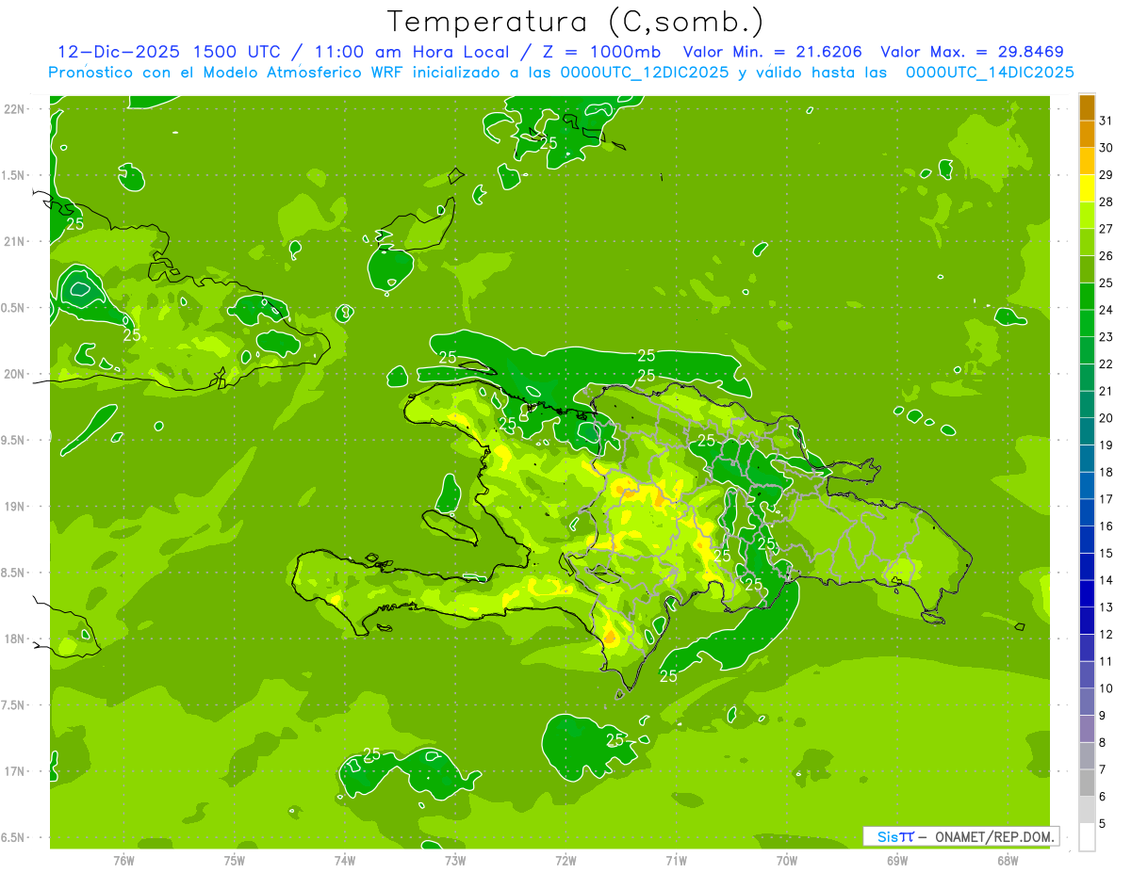Click the legend value "5"
Viewport: 1131px width, 873px height.
coord(1103,824)
